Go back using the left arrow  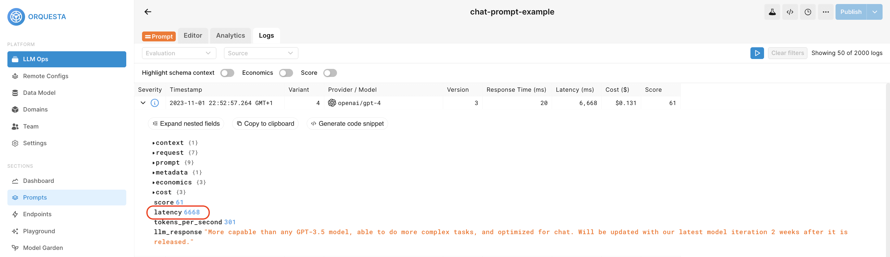(x=148, y=12)
